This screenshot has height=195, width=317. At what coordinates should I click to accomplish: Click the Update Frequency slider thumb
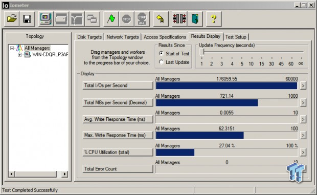[201, 52]
